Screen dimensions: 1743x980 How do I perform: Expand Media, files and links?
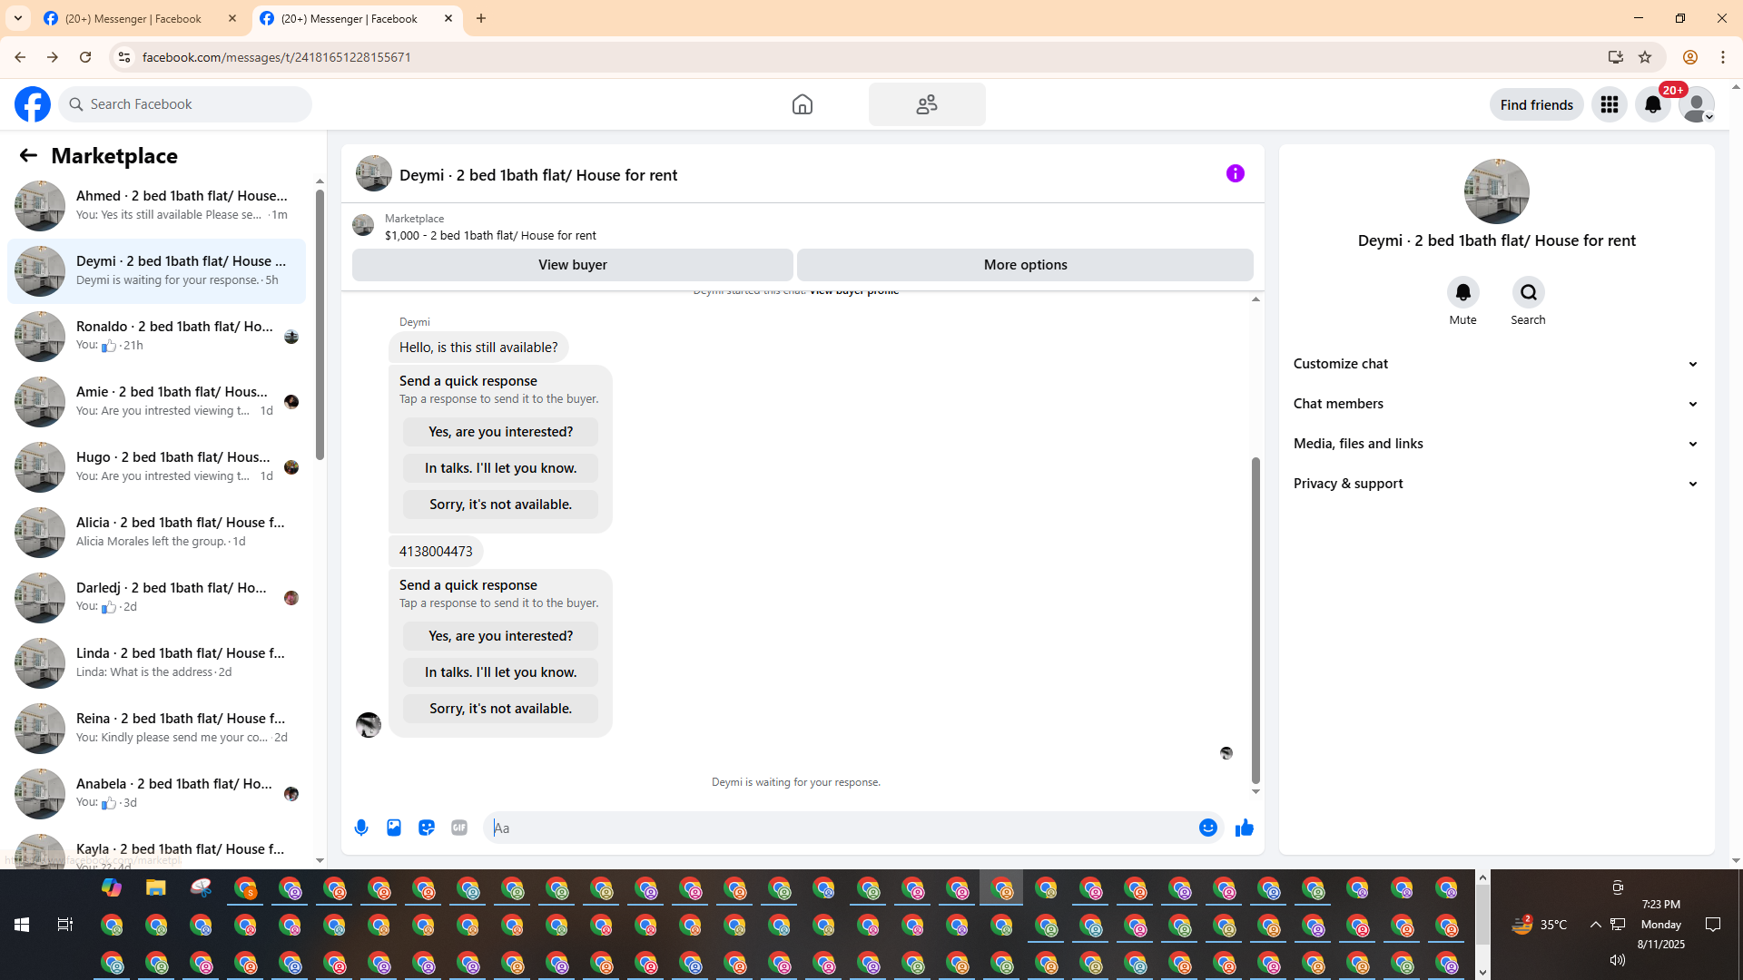point(1495,444)
